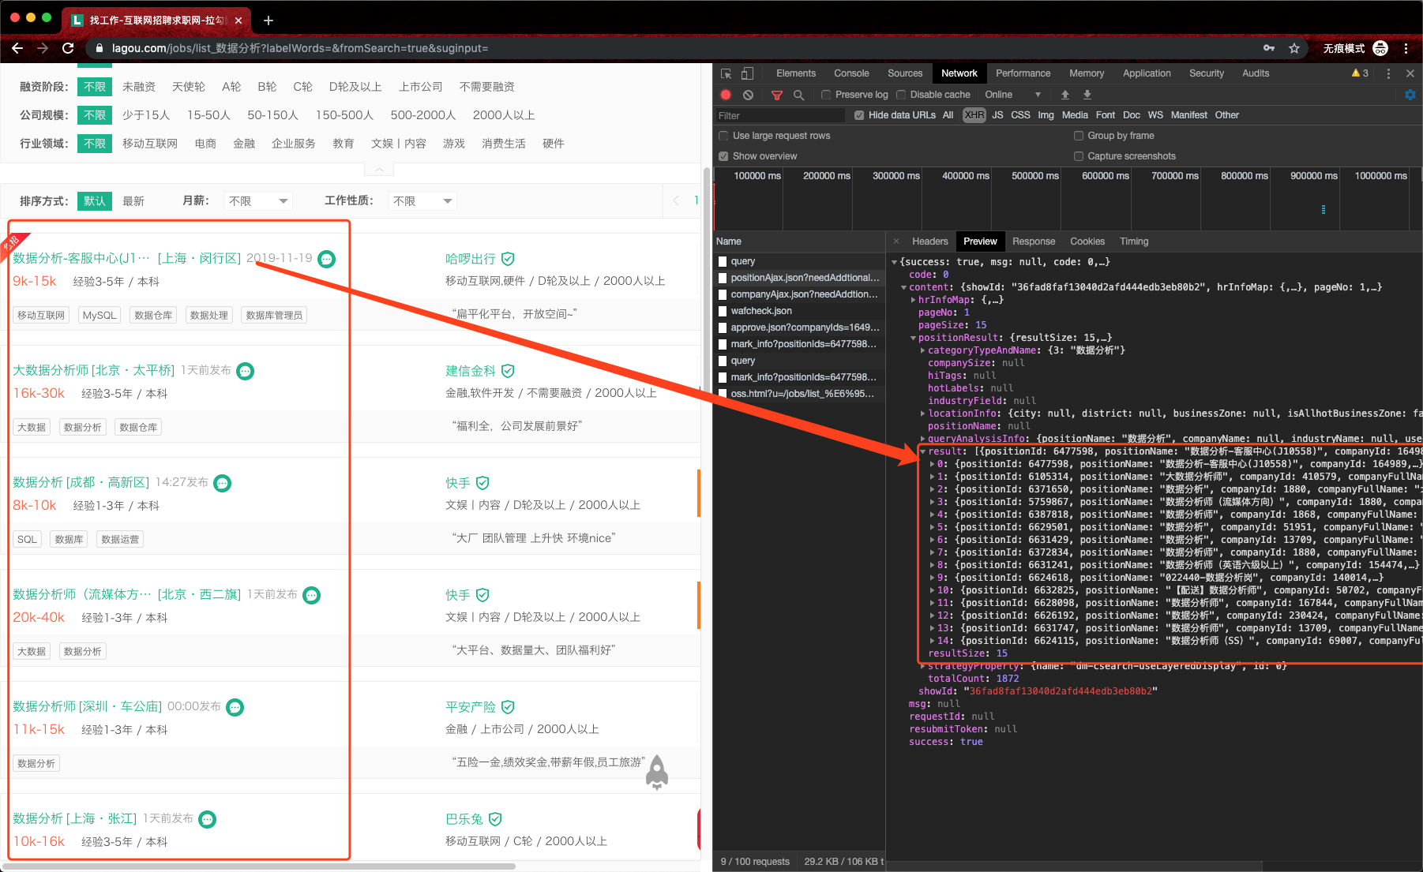Select 移动互联网 industry filter
The height and width of the screenshot is (872, 1423).
click(x=150, y=144)
